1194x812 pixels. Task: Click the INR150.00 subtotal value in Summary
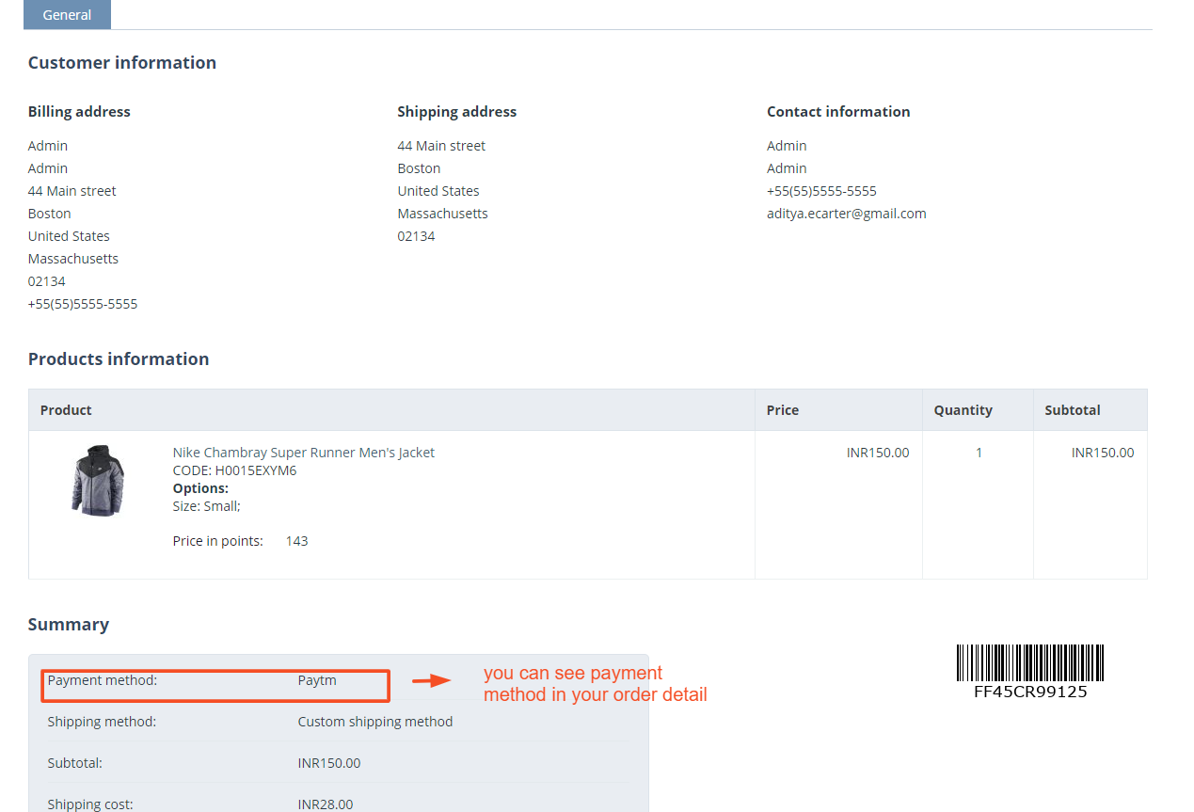pos(329,763)
